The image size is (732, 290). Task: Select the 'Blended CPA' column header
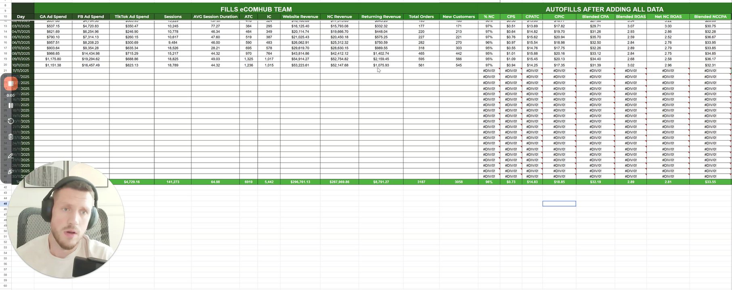pyautogui.click(x=595, y=17)
